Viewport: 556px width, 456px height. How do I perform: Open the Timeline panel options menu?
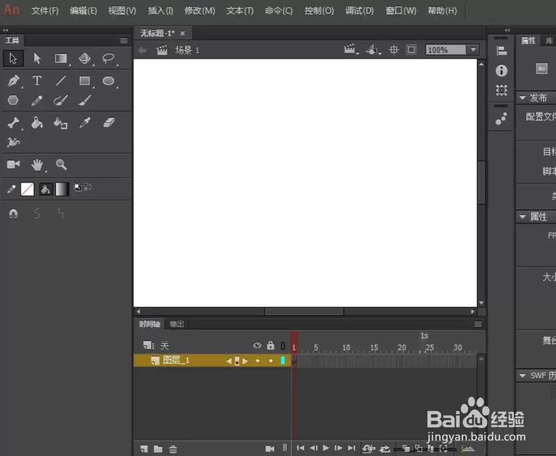478,324
